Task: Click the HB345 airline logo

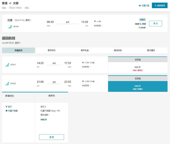Action: (7, 84)
